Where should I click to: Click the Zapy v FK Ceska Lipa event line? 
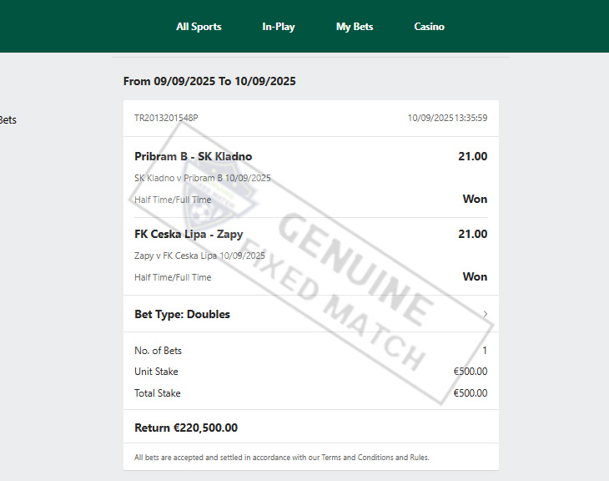[x=199, y=256]
